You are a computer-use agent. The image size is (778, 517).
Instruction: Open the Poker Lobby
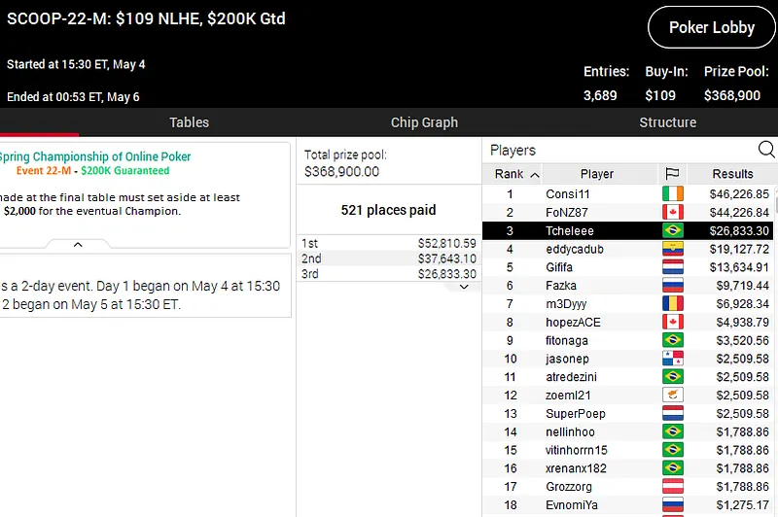(x=712, y=27)
